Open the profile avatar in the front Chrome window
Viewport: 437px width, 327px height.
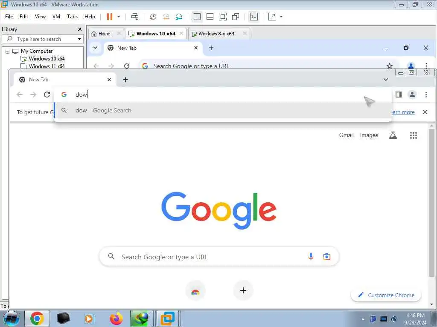tap(412, 95)
